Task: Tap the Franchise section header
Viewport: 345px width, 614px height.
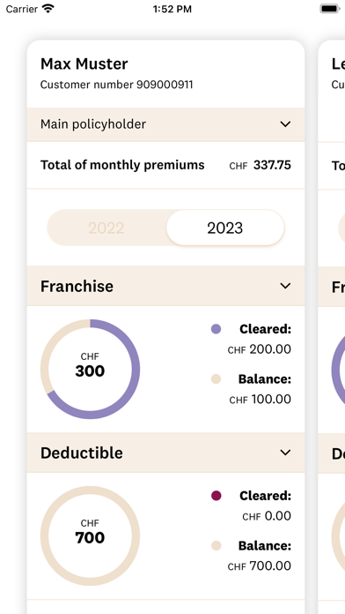Action: click(x=165, y=286)
